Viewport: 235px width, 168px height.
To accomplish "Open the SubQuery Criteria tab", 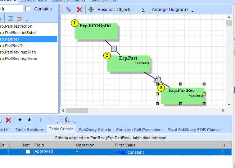I will click(x=95, y=130).
